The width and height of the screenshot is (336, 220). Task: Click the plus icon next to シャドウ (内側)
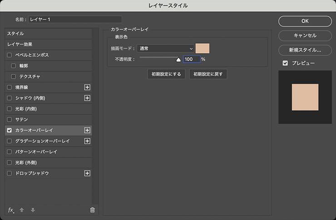(88, 98)
